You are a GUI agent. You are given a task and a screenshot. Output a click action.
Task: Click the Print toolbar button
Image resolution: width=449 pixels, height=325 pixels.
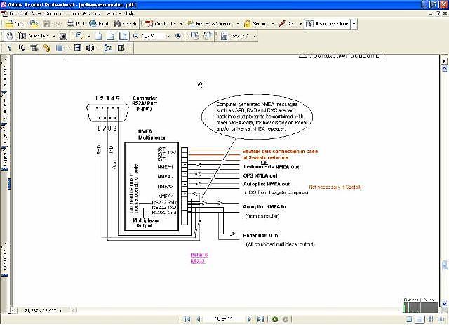[x=76, y=24]
